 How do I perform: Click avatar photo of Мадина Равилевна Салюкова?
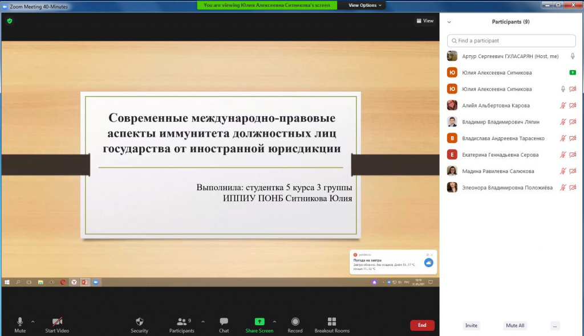point(452,171)
